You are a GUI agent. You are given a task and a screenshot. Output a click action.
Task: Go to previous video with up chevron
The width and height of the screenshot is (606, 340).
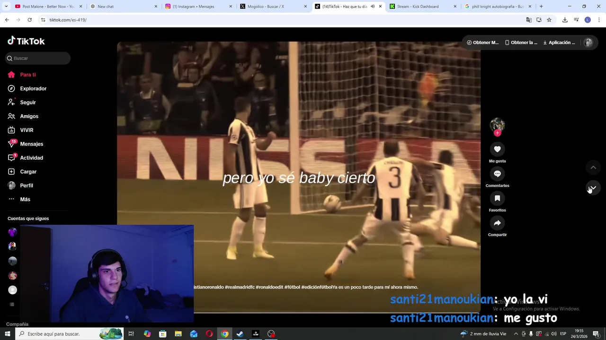click(593, 168)
